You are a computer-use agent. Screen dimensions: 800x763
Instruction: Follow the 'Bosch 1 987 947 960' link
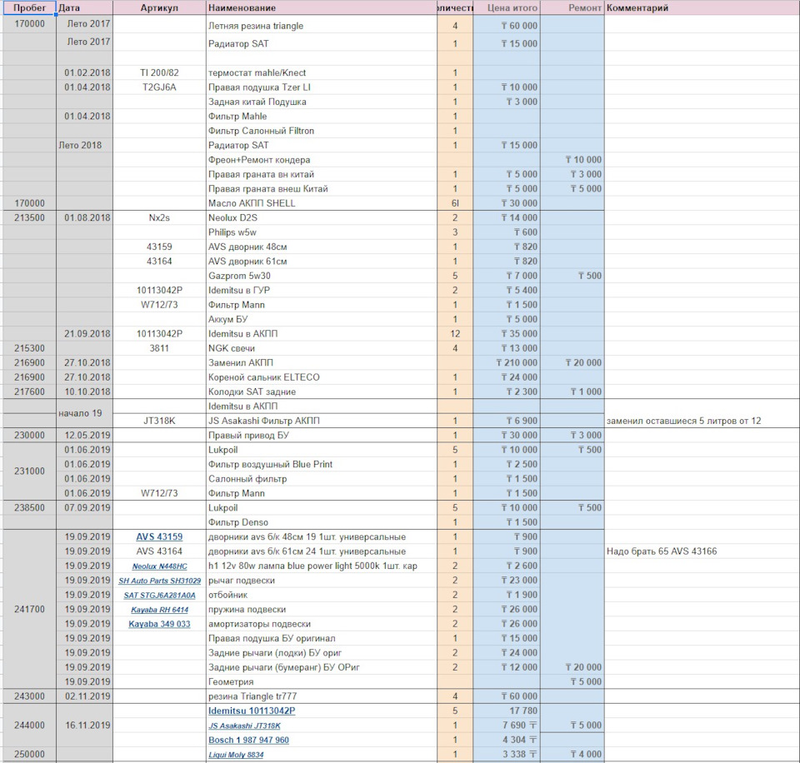click(x=248, y=740)
